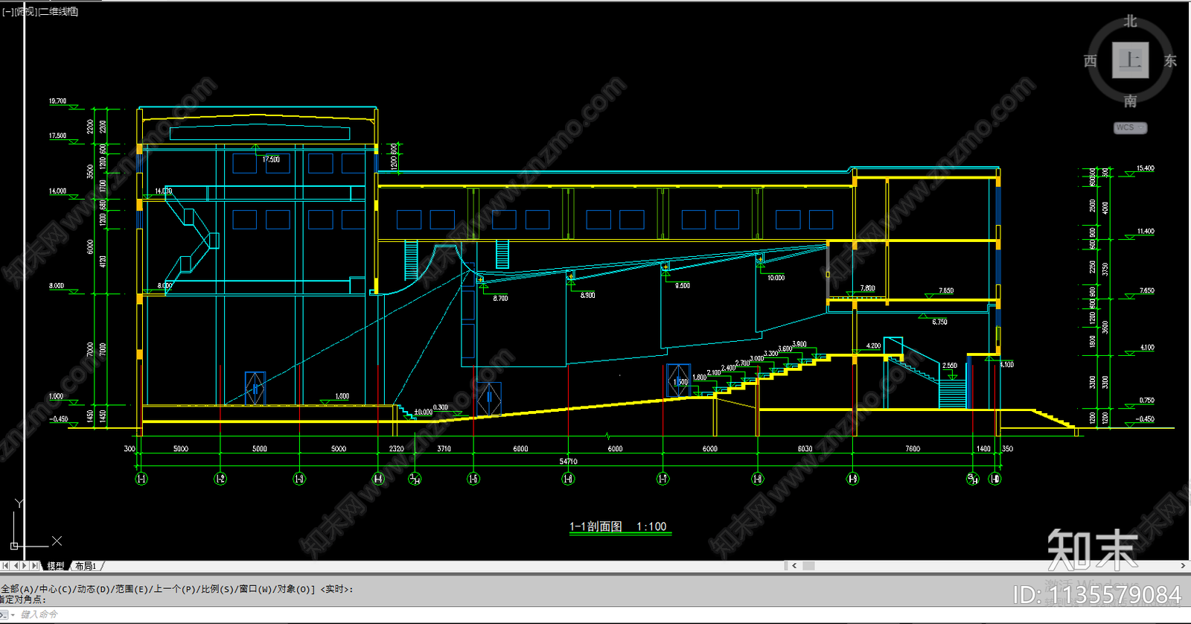Select the 10.000 ceiling elevation label
The width and height of the screenshot is (1191, 624).
tap(776, 278)
